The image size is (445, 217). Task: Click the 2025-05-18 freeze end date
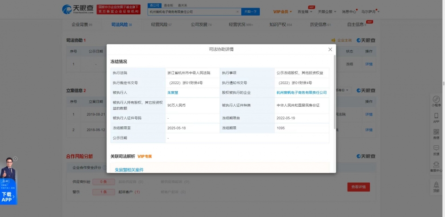coord(177,128)
